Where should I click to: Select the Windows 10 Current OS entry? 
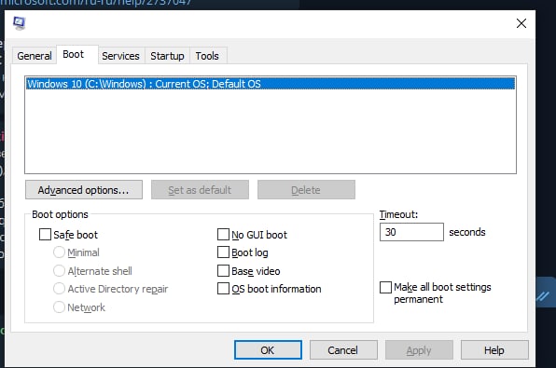(271, 84)
